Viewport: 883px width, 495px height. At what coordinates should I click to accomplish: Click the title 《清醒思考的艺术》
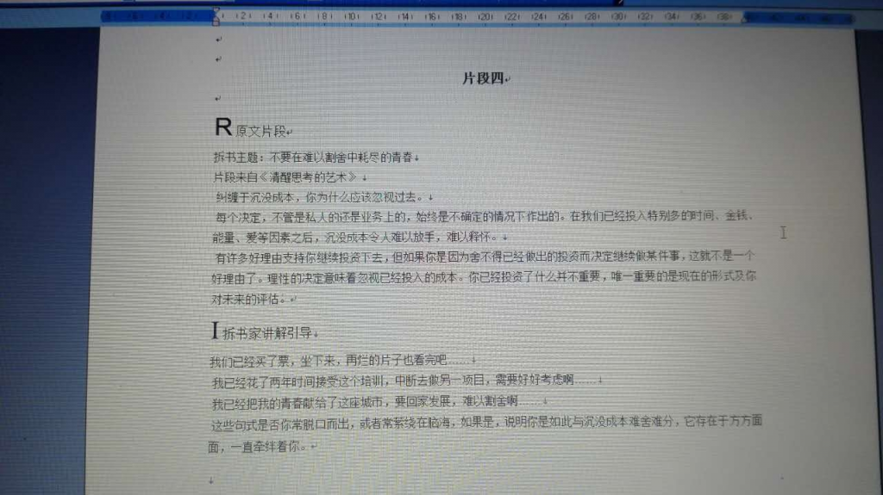[x=308, y=177]
